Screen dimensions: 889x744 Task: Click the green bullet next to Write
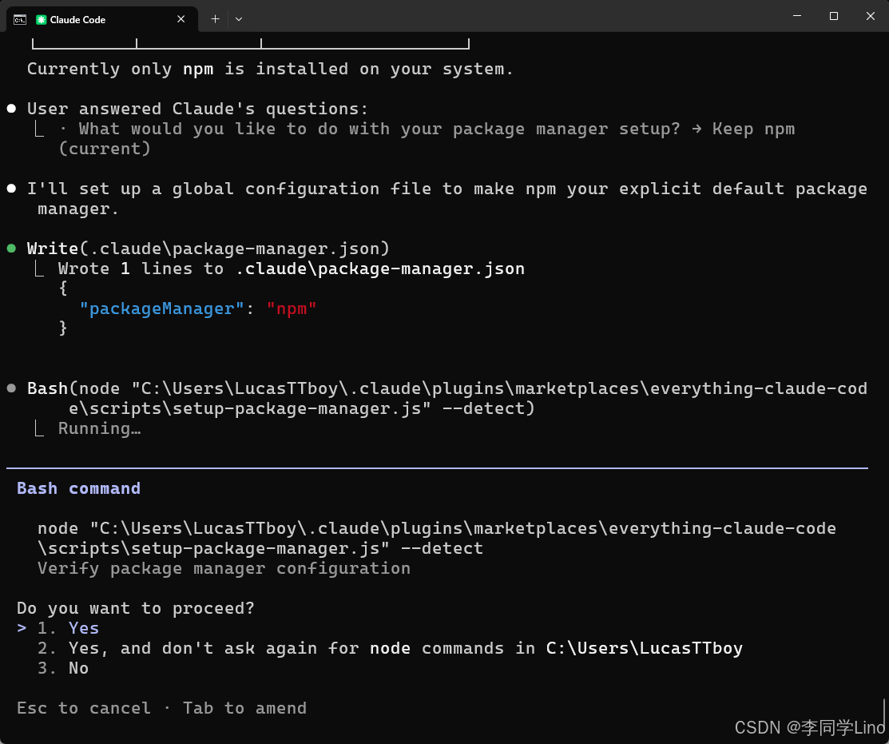click(11, 249)
